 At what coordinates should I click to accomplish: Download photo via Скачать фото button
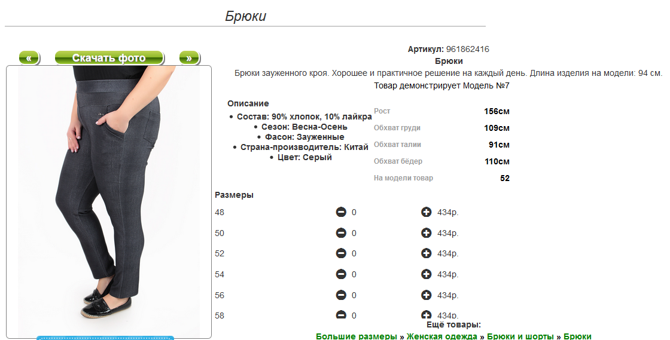point(109,58)
